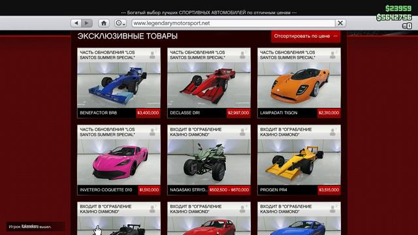418x235 pixels.
Task: Click the ЭКСКЛЮЗИВНЫЕ ТОВАРЫ section heading
Action: coord(127,37)
